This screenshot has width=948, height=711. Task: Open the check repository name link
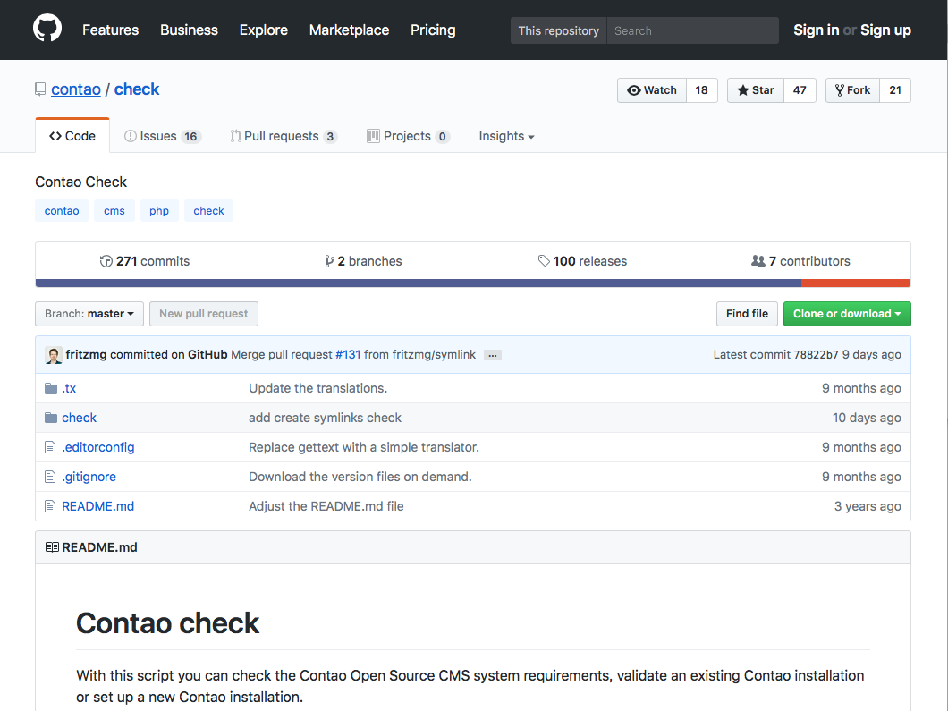pyautogui.click(x=137, y=89)
